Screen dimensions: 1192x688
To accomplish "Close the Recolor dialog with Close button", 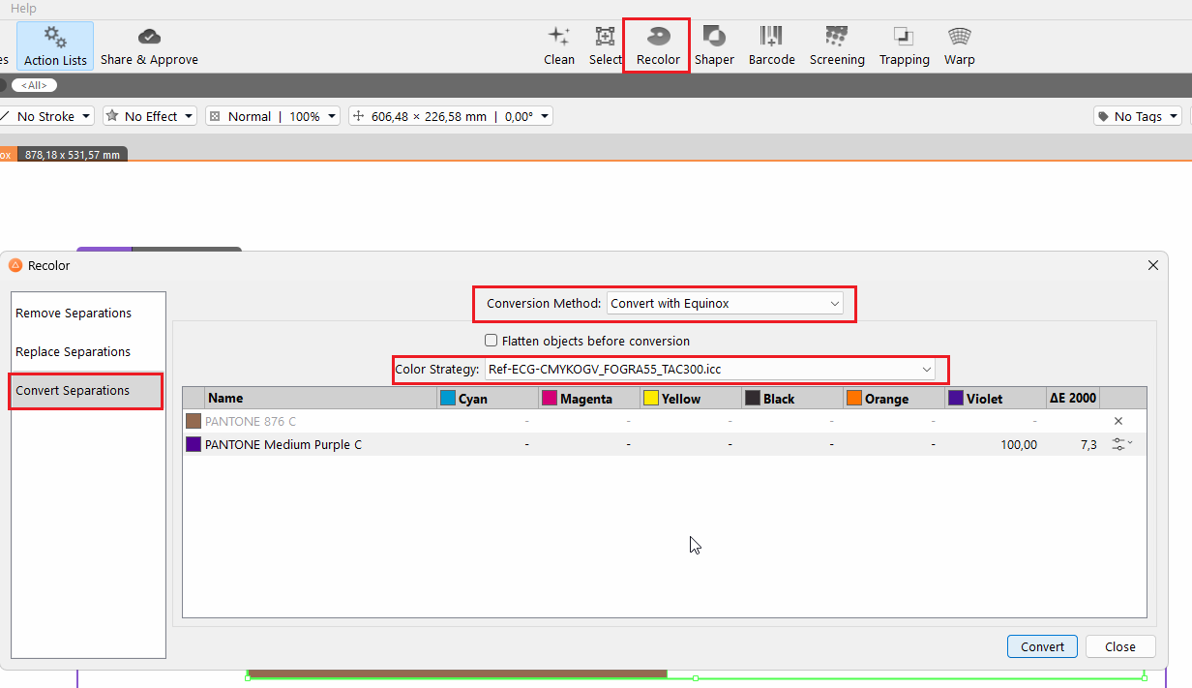I will point(1119,646).
